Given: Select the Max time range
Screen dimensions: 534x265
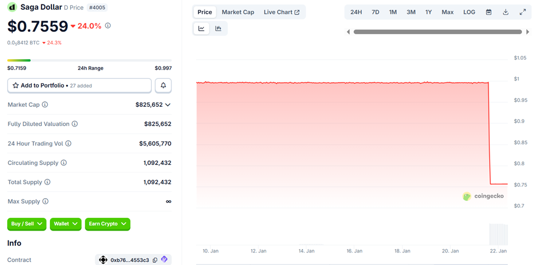Looking at the screenshot, I should [x=448, y=12].
